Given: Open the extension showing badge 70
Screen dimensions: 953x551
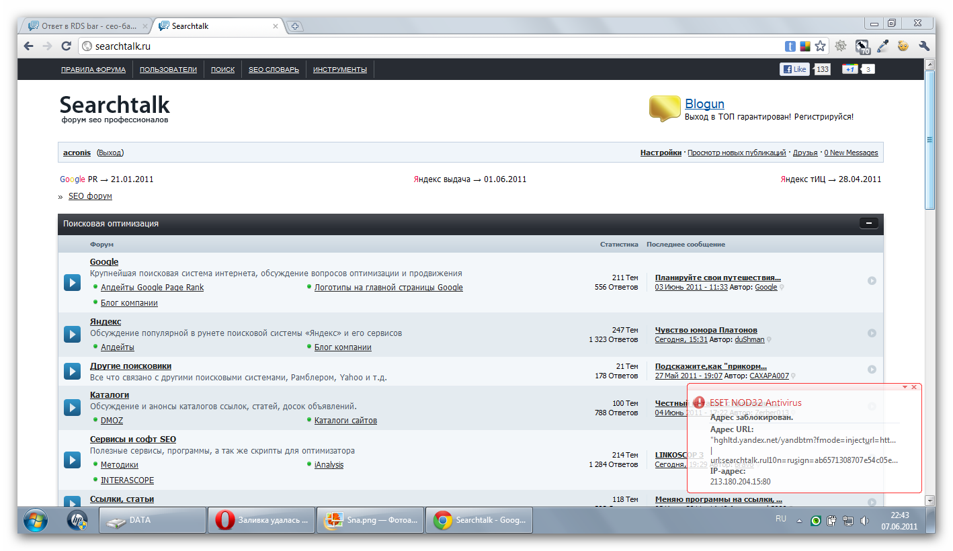Looking at the screenshot, I should 862,46.
